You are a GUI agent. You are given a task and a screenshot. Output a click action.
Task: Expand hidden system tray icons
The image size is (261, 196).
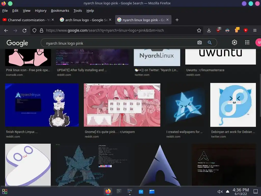pyautogui.click(x=228, y=191)
